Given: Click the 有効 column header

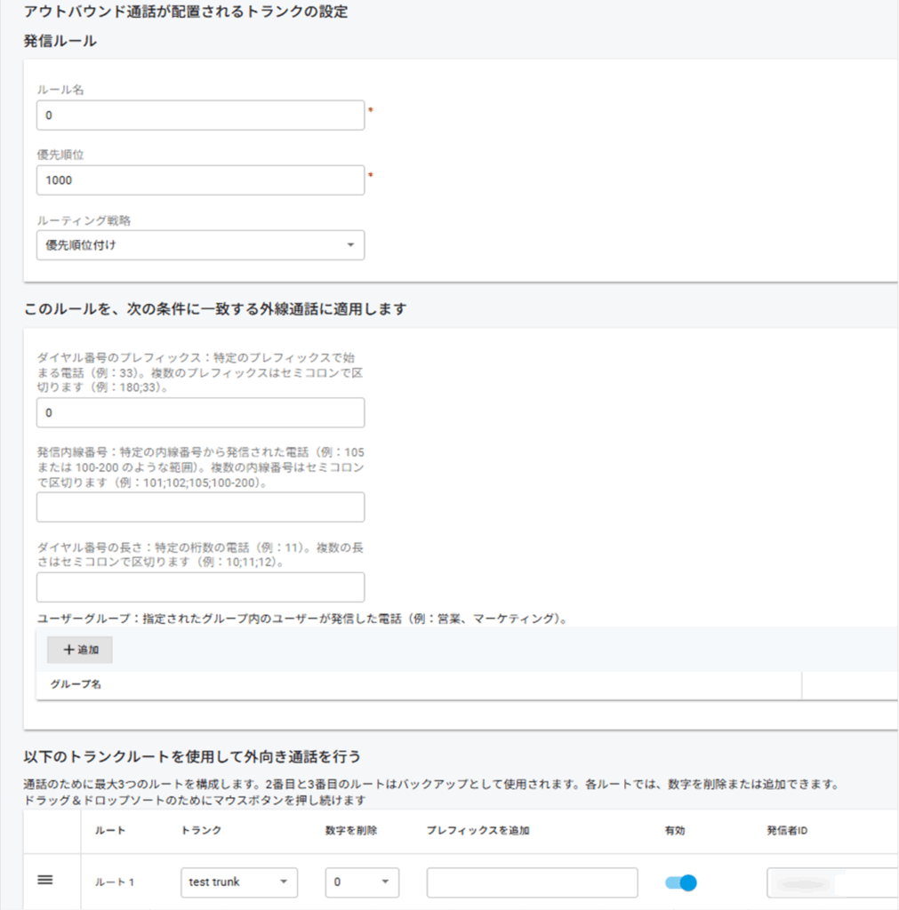Looking at the screenshot, I should [x=675, y=831].
